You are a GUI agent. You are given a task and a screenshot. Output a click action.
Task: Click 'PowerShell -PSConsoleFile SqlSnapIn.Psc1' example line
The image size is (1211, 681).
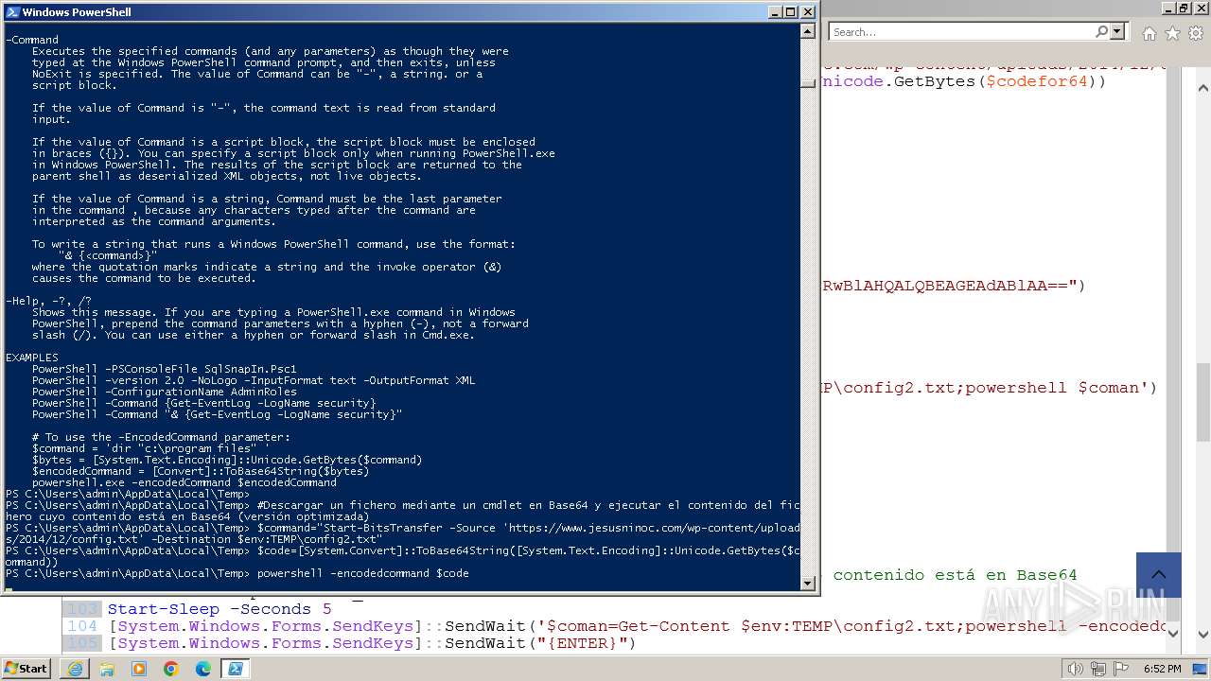coord(165,369)
